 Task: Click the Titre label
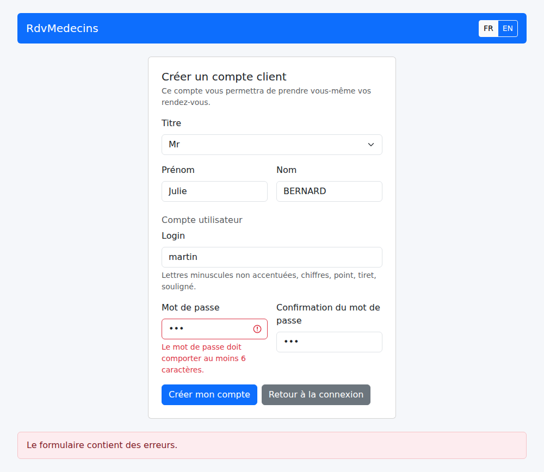click(171, 123)
